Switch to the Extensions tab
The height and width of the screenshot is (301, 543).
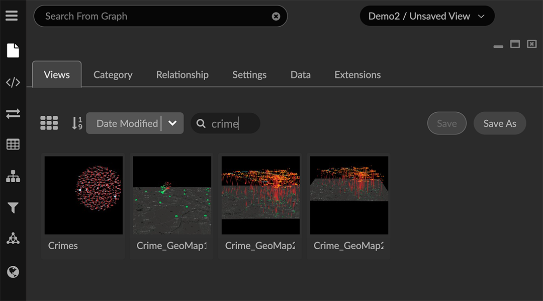357,74
